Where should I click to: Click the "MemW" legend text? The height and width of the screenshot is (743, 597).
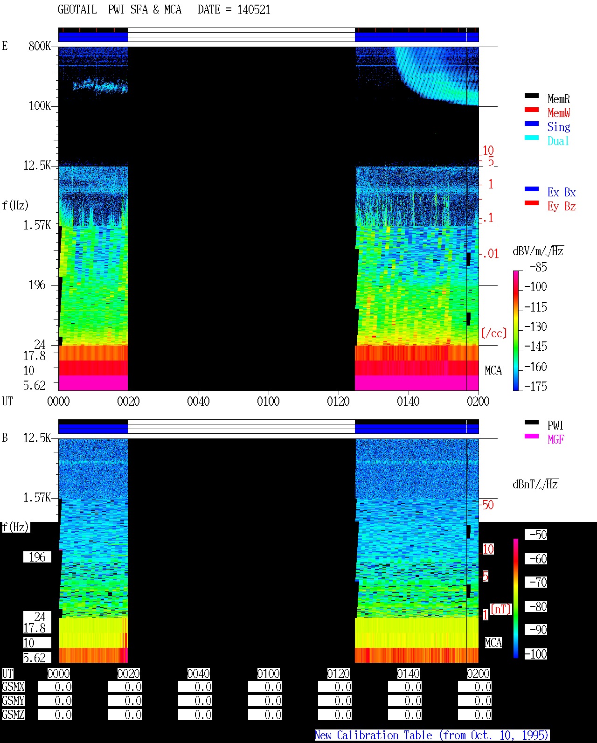pos(559,113)
